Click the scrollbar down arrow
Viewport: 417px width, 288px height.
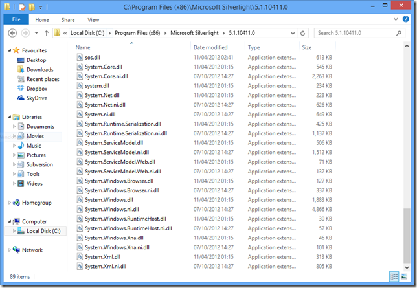pos(407,267)
